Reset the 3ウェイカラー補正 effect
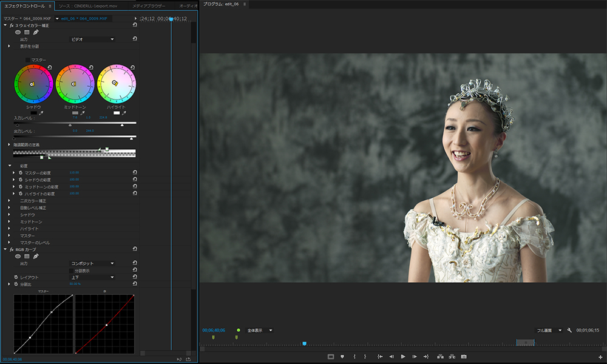This screenshot has height=364, width=607. click(135, 25)
